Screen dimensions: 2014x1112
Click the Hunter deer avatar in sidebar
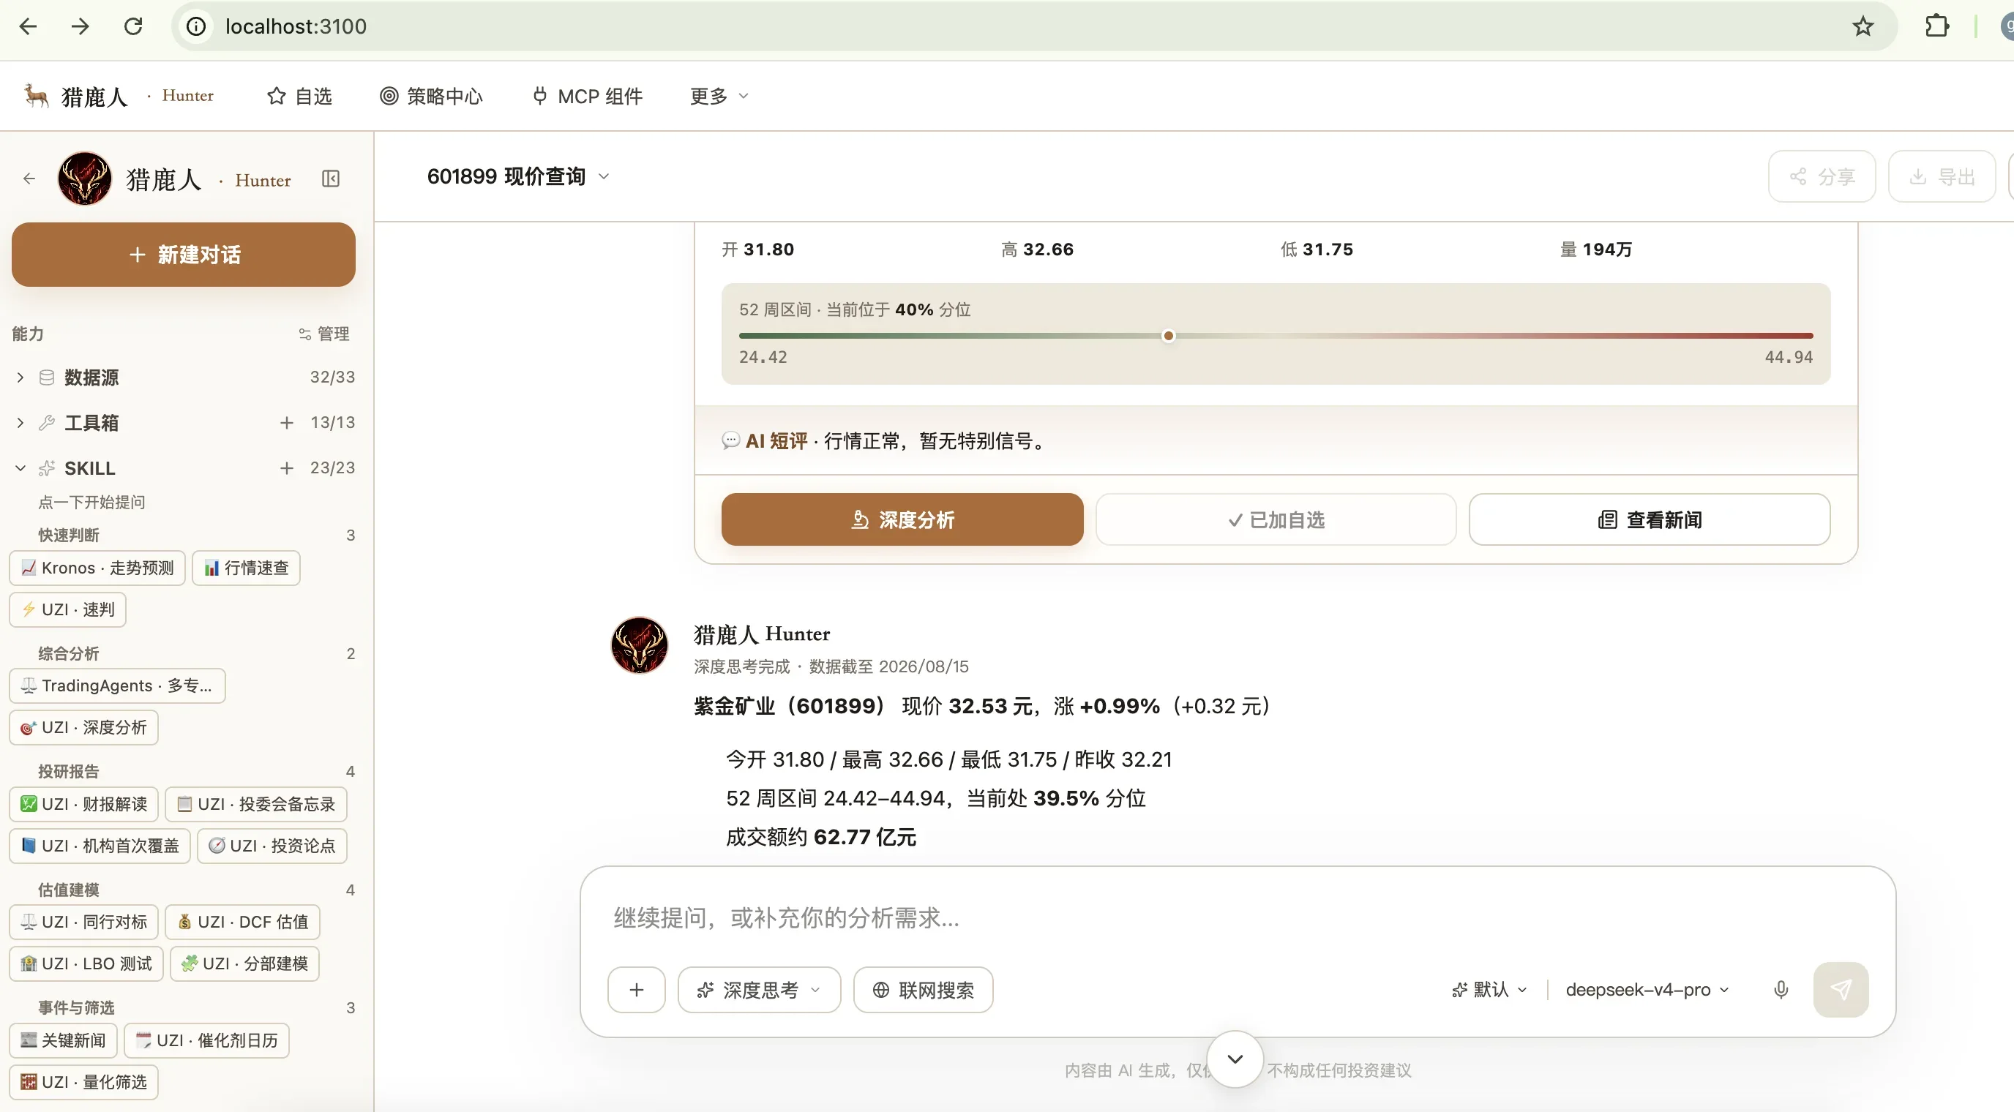click(84, 179)
